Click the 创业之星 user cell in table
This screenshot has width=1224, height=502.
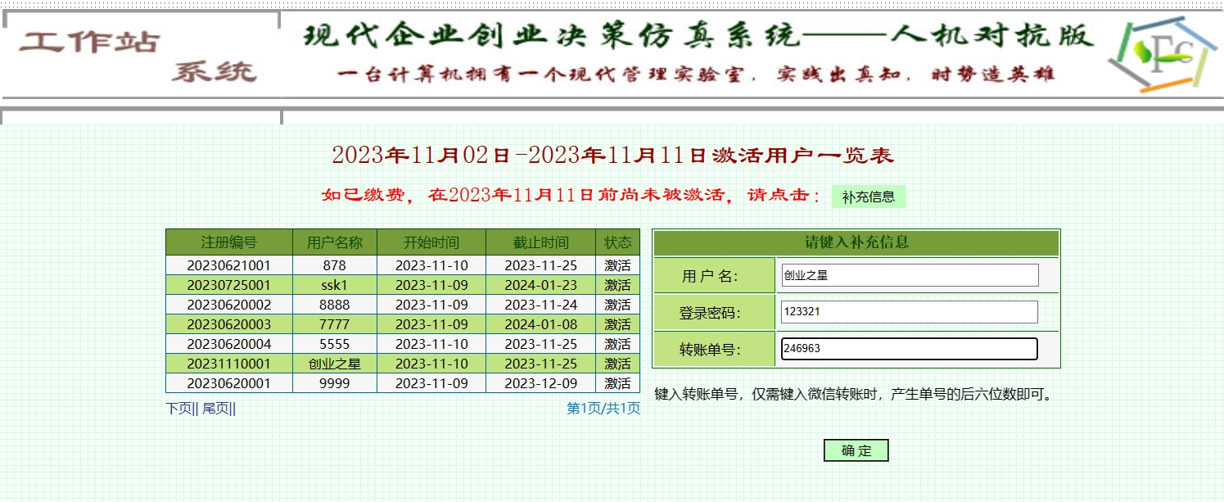[x=334, y=364]
